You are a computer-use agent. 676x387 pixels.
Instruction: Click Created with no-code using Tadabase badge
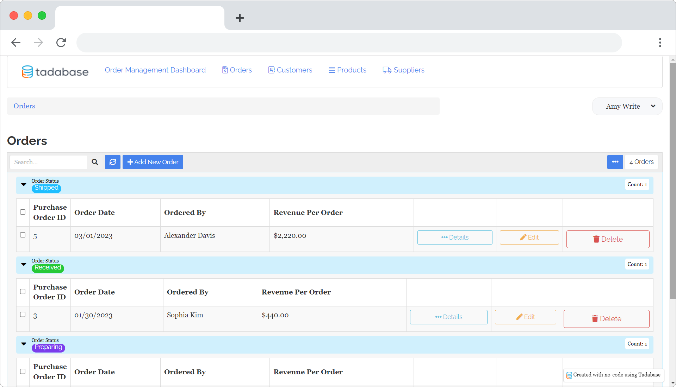point(614,375)
